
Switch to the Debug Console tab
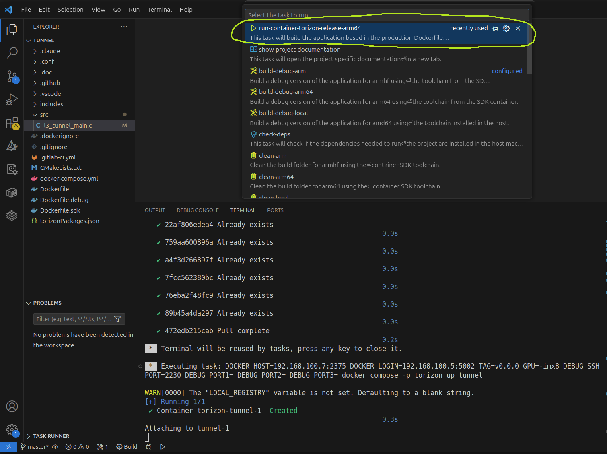(198, 210)
